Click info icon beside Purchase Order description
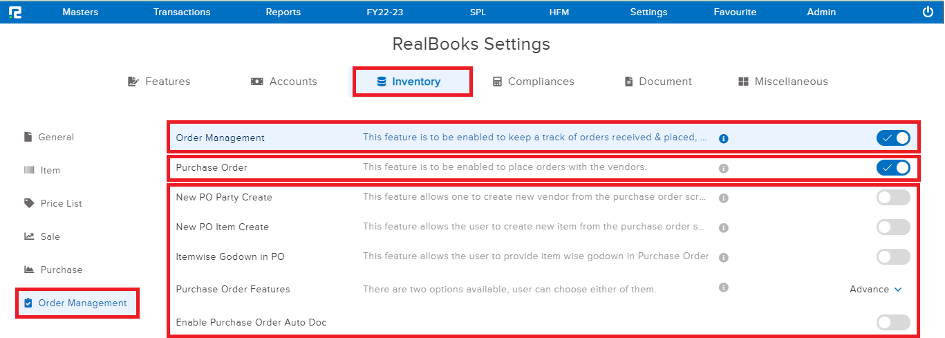 coord(723,168)
